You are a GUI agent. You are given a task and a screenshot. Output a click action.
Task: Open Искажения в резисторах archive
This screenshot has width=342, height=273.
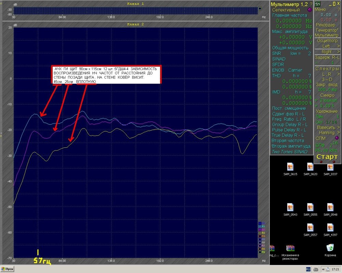290,248
